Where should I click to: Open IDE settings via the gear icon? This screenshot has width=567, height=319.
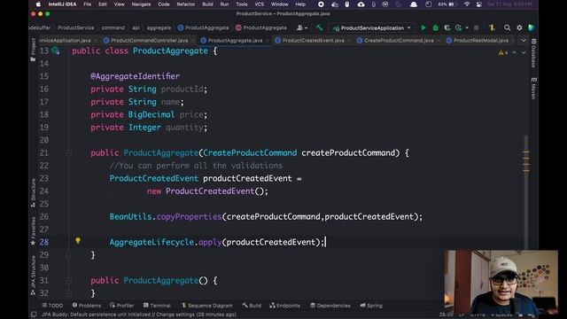click(x=519, y=27)
